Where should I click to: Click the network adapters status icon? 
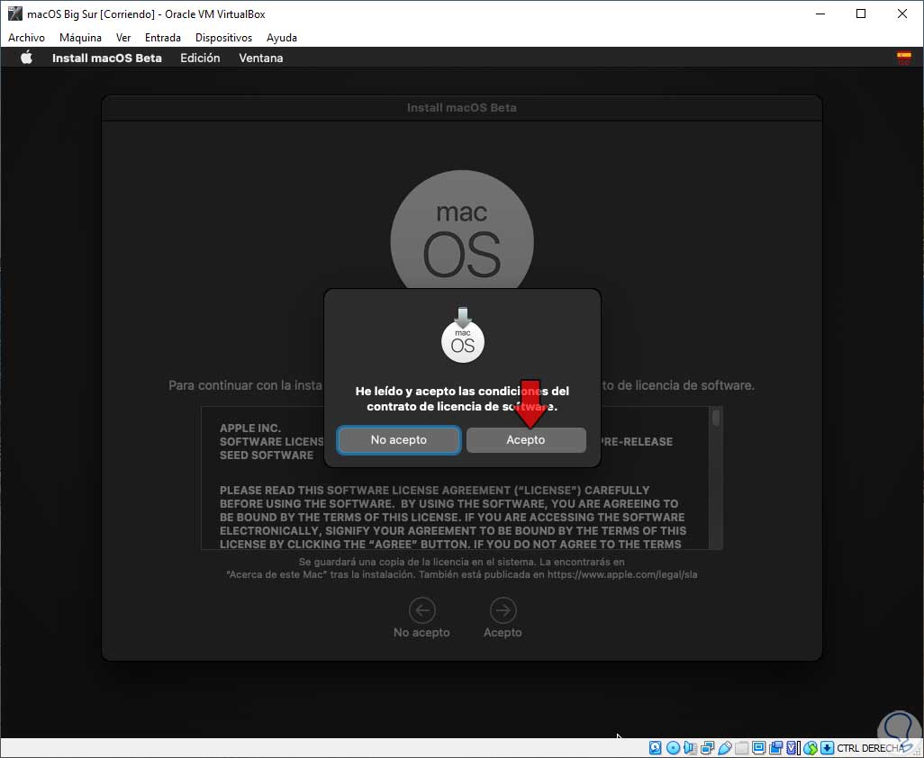707,748
